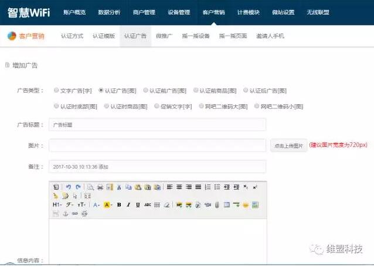Select 网吧二维码小[图] radio option
374x267 pixels.
tap(257, 106)
